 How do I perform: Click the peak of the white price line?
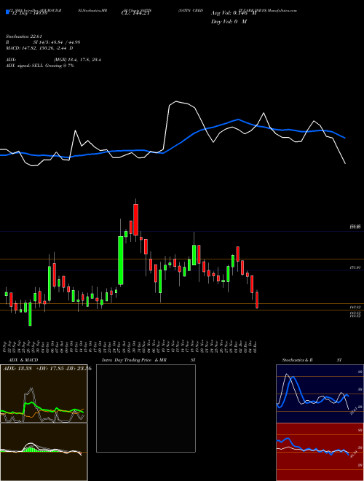point(176,101)
